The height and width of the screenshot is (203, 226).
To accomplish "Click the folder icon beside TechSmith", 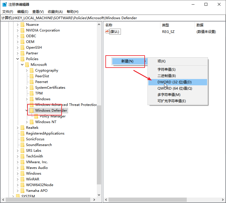I will pos(22,156).
